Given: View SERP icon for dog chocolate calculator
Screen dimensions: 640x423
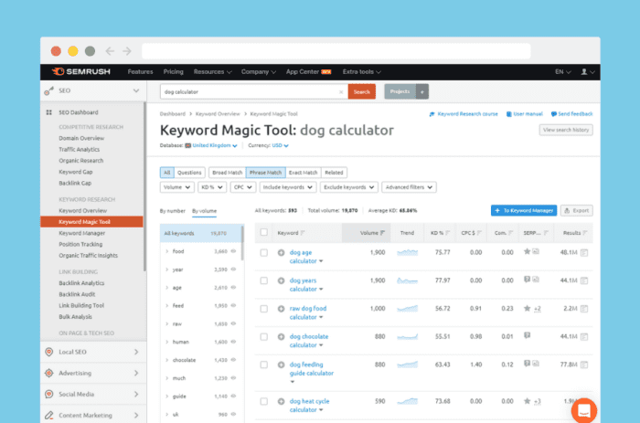Looking at the screenshot, I should pyautogui.click(x=584, y=337).
